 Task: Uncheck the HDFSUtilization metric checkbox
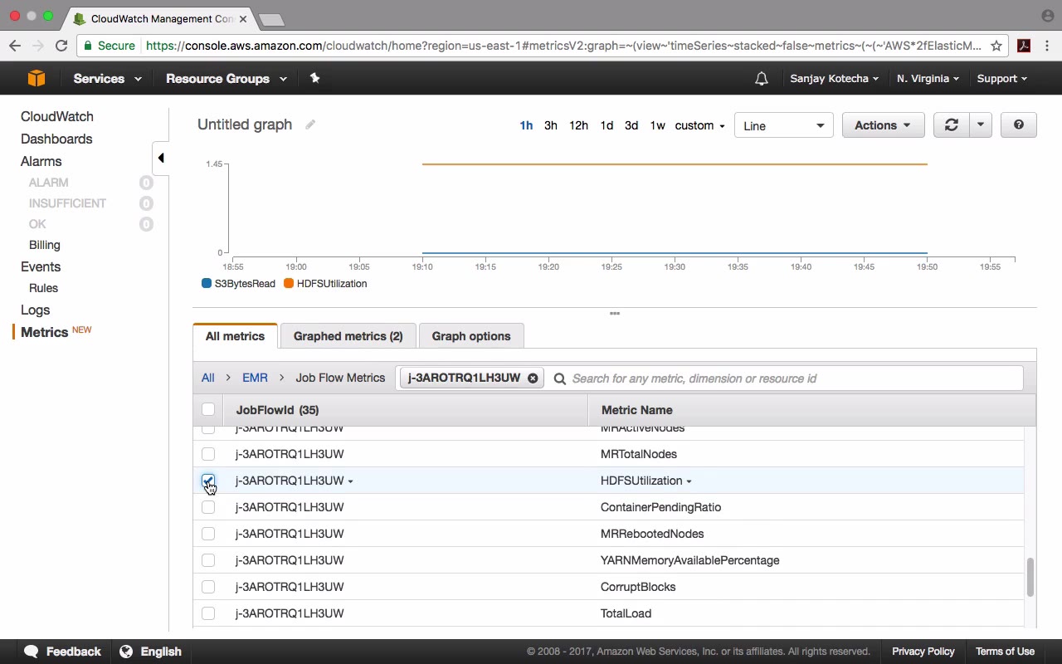[x=208, y=481]
